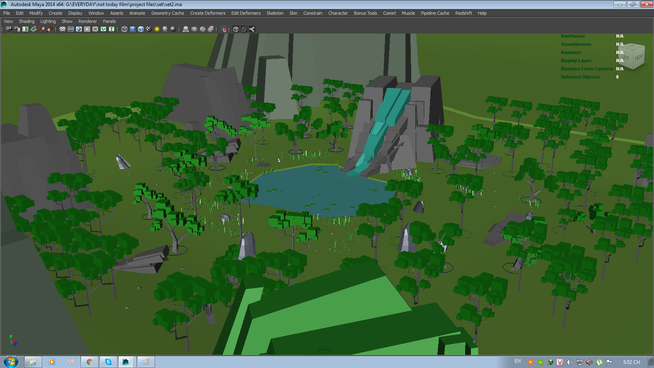Open the Skeleton menu
The height and width of the screenshot is (368, 654).
(275, 13)
